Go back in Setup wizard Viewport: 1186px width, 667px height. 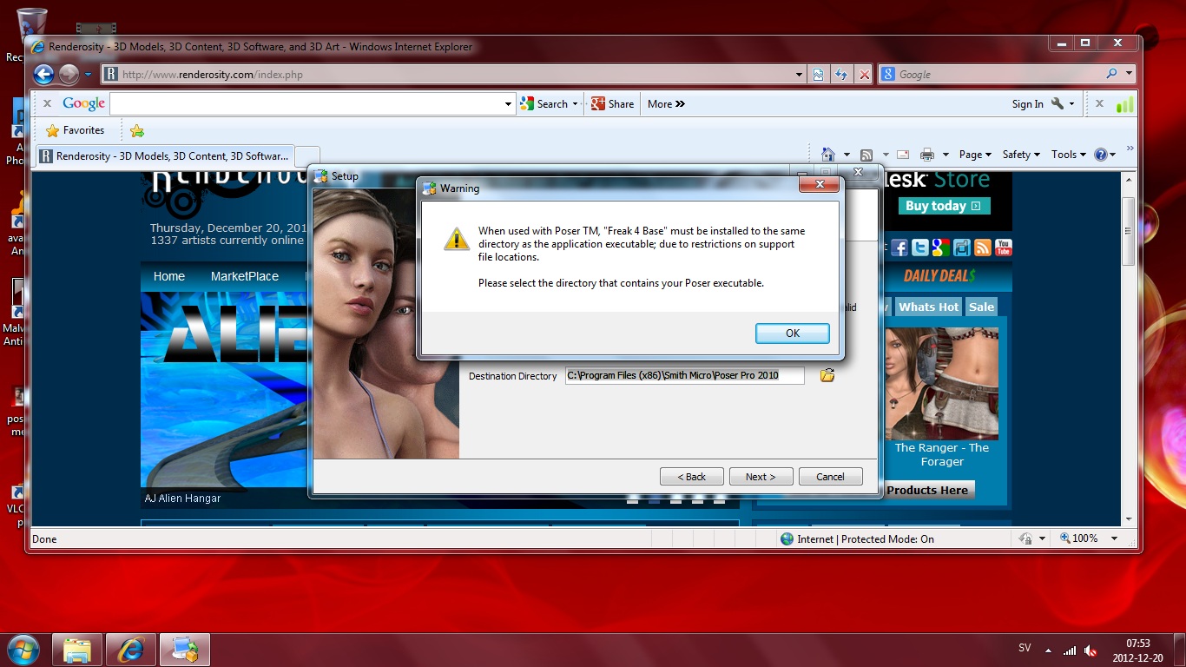click(x=691, y=477)
